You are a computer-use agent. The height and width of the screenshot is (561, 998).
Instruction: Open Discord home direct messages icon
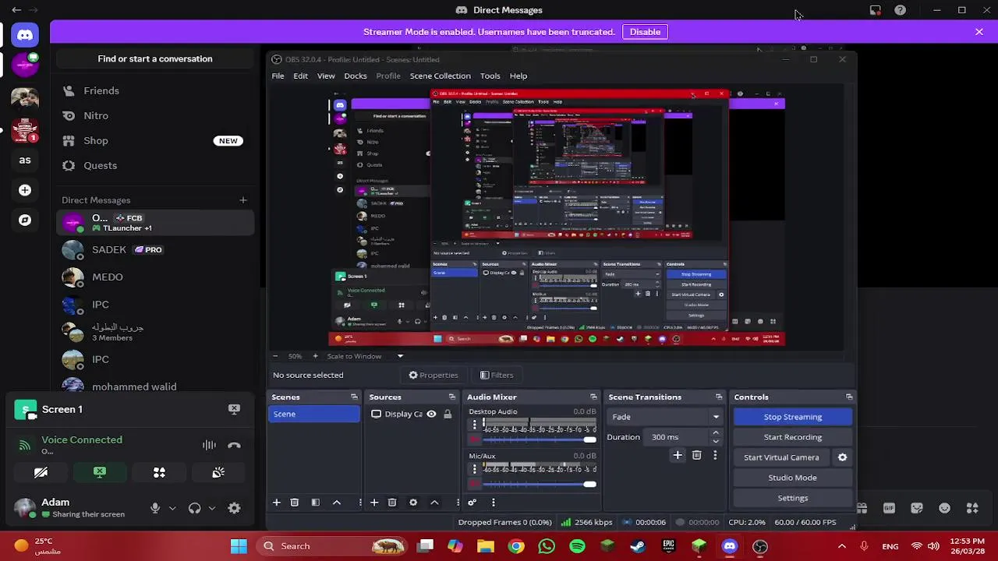pyautogui.click(x=25, y=35)
